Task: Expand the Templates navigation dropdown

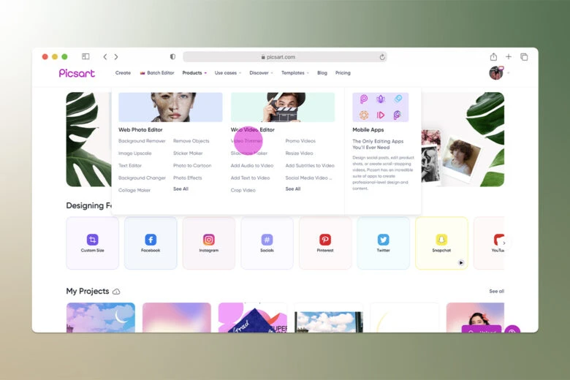Action: click(x=294, y=73)
